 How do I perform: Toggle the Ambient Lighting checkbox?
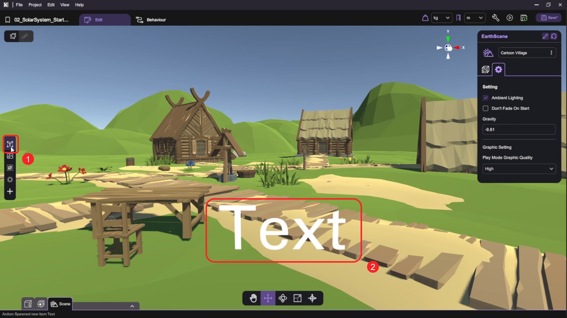click(485, 98)
